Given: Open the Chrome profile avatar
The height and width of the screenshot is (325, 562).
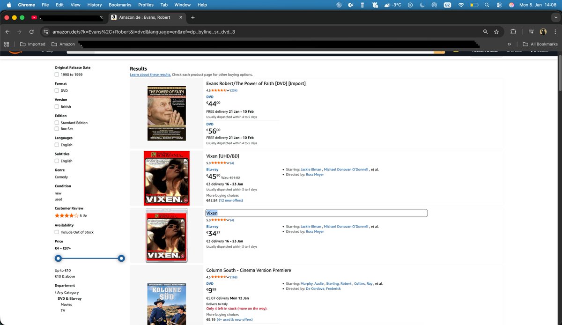Looking at the screenshot, I should tap(543, 31).
